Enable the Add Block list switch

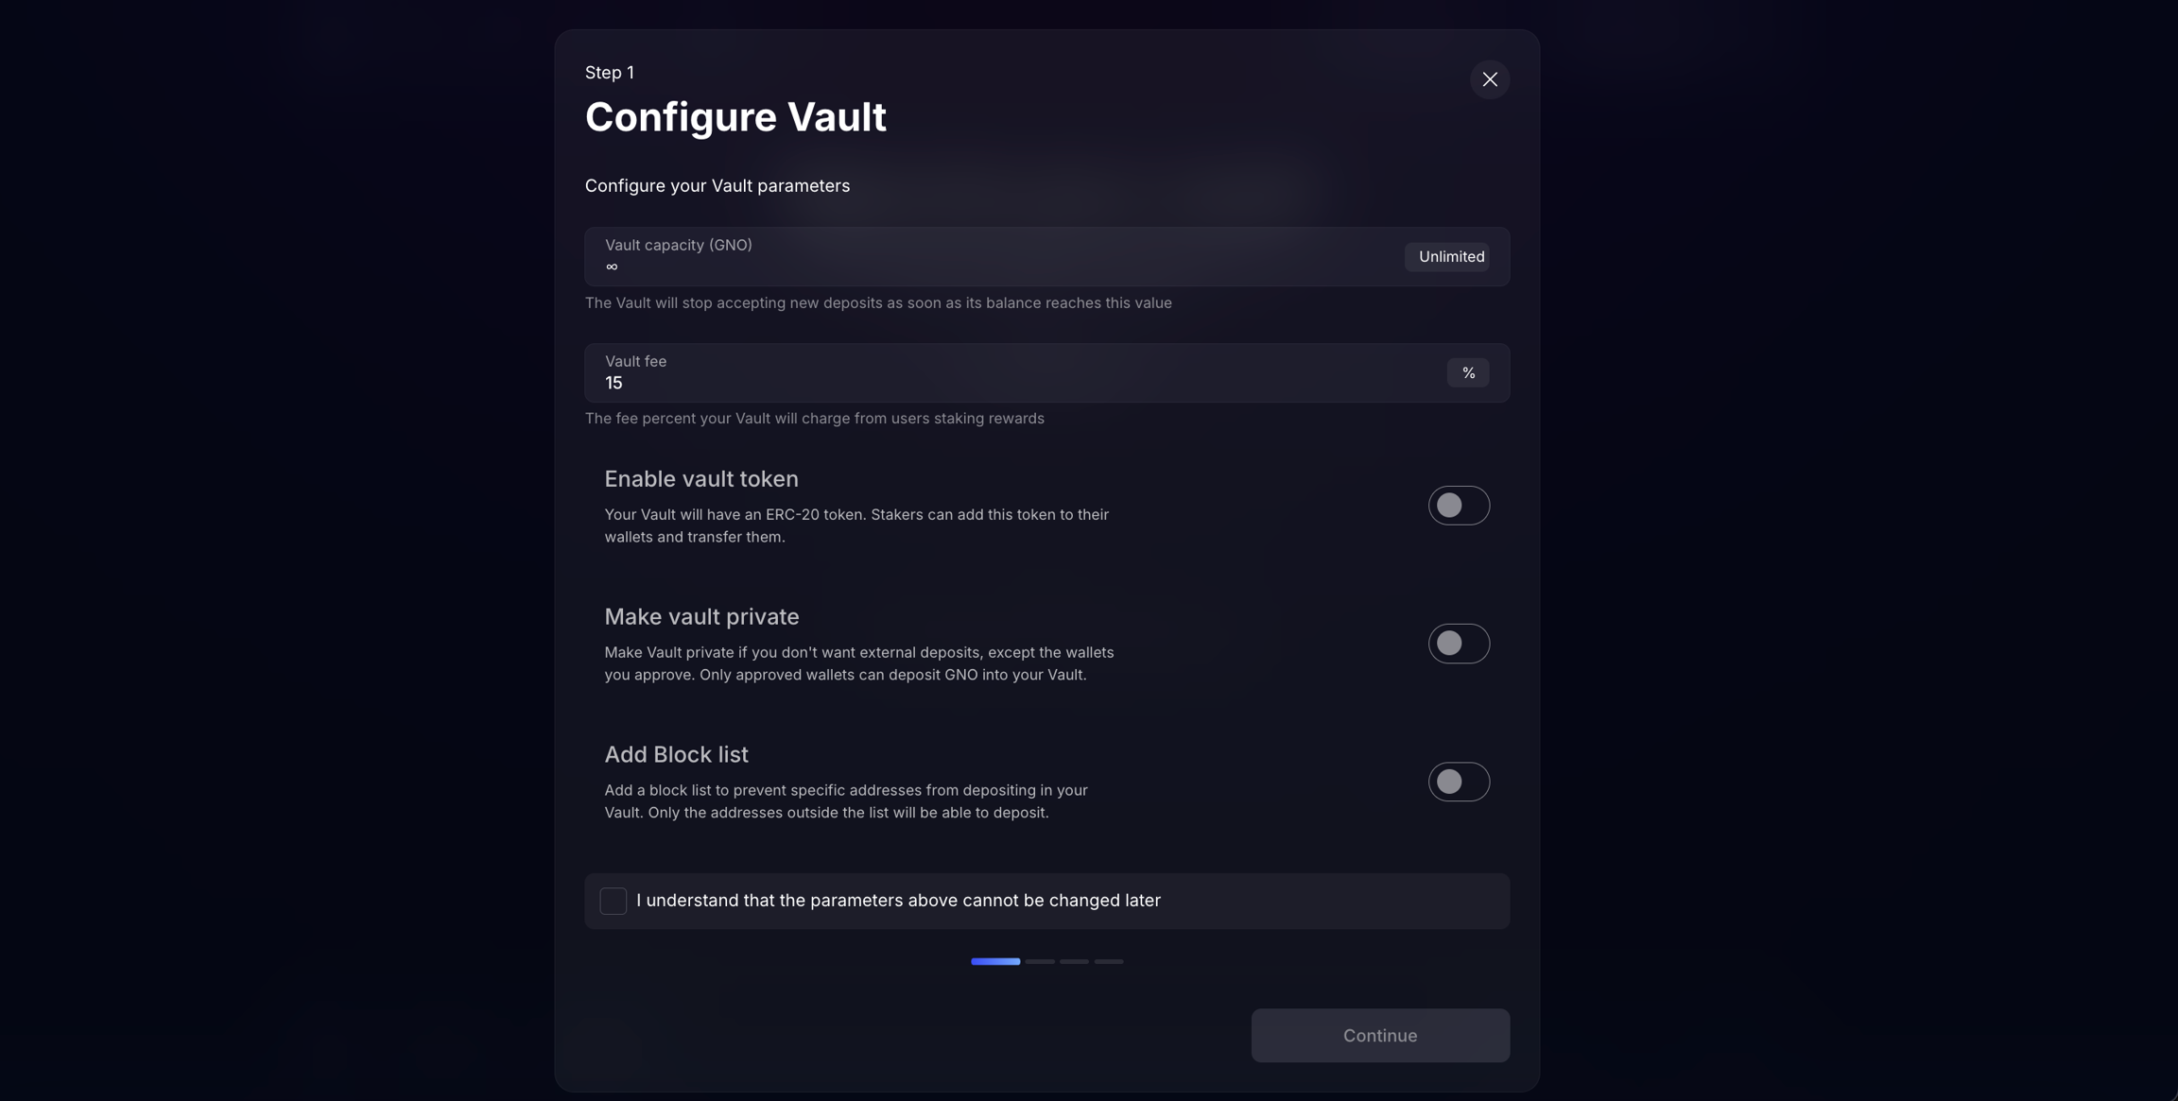(1458, 782)
